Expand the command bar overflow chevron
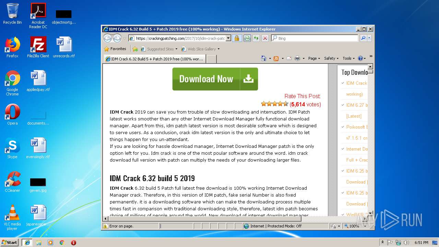The width and height of the screenshot is (439, 247). click(371, 57)
